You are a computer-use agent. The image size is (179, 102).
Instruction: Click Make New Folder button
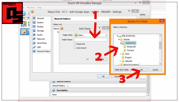[x=122, y=70]
